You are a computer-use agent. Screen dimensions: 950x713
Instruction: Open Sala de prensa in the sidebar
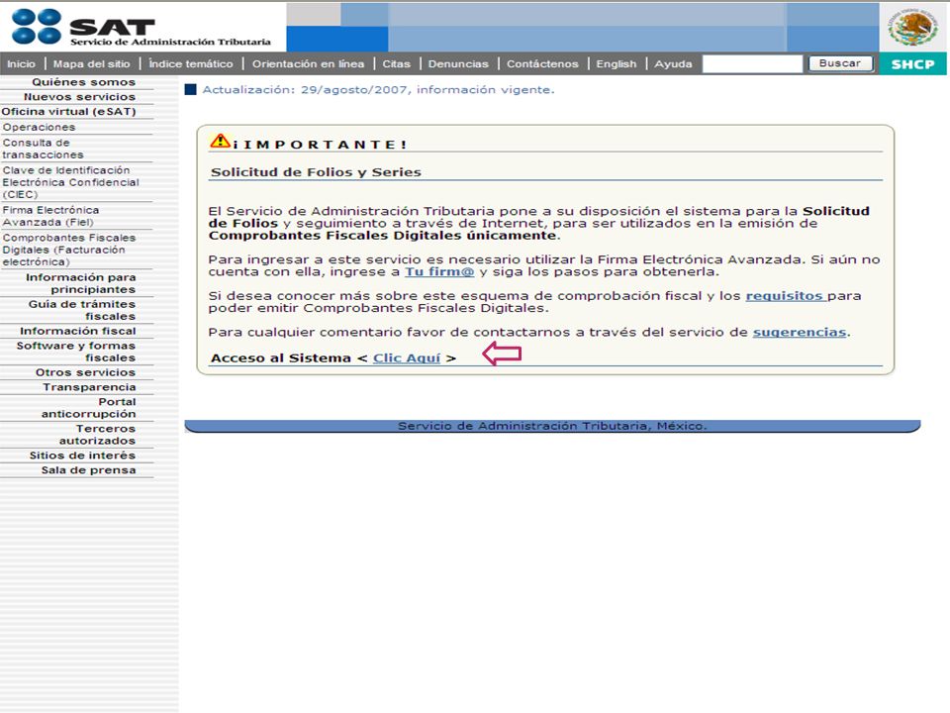88,469
